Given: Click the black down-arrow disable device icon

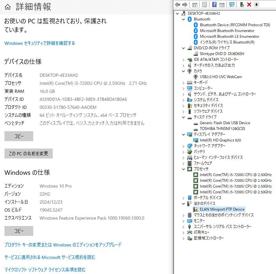Looking at the screenshot, I should point(256,4).
